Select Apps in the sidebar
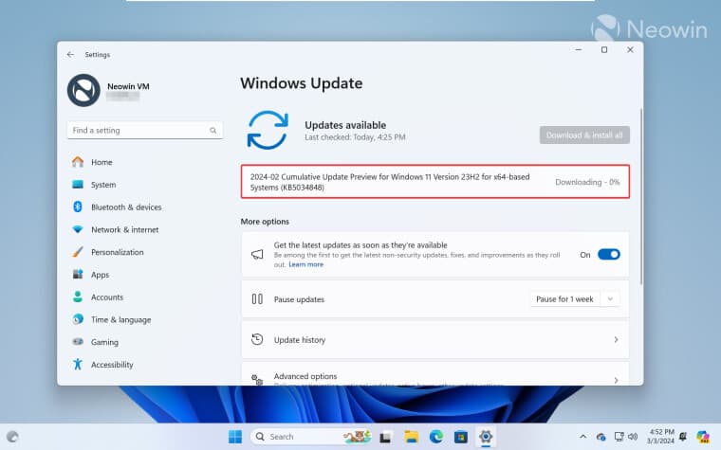The height and width of the screenshot is (450, 721). pos(100,275)
